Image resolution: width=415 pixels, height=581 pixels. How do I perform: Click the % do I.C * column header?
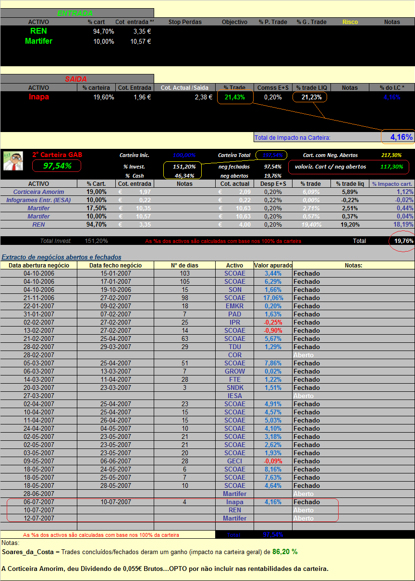coord(391,88)
